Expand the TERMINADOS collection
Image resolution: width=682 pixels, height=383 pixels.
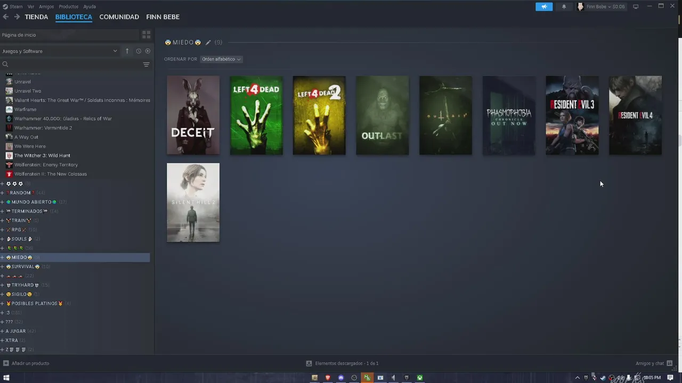[x=2, y=211]
